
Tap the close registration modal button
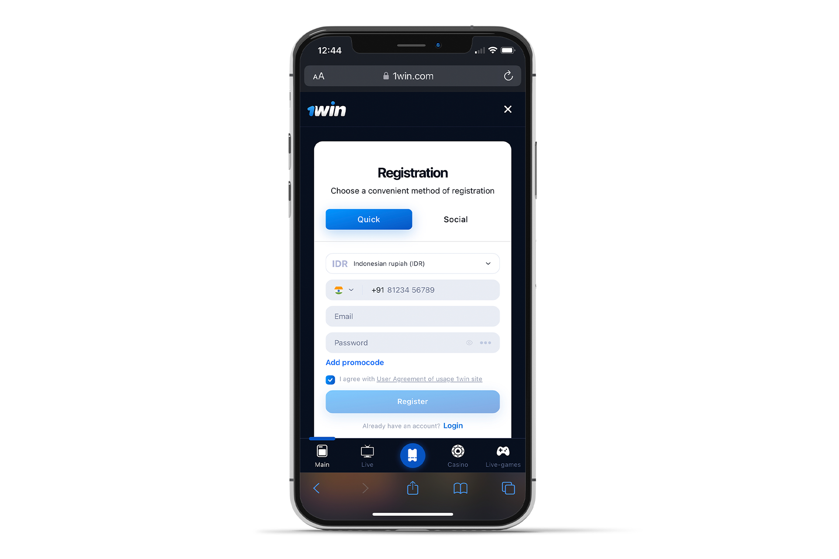[x=507, y=109]
